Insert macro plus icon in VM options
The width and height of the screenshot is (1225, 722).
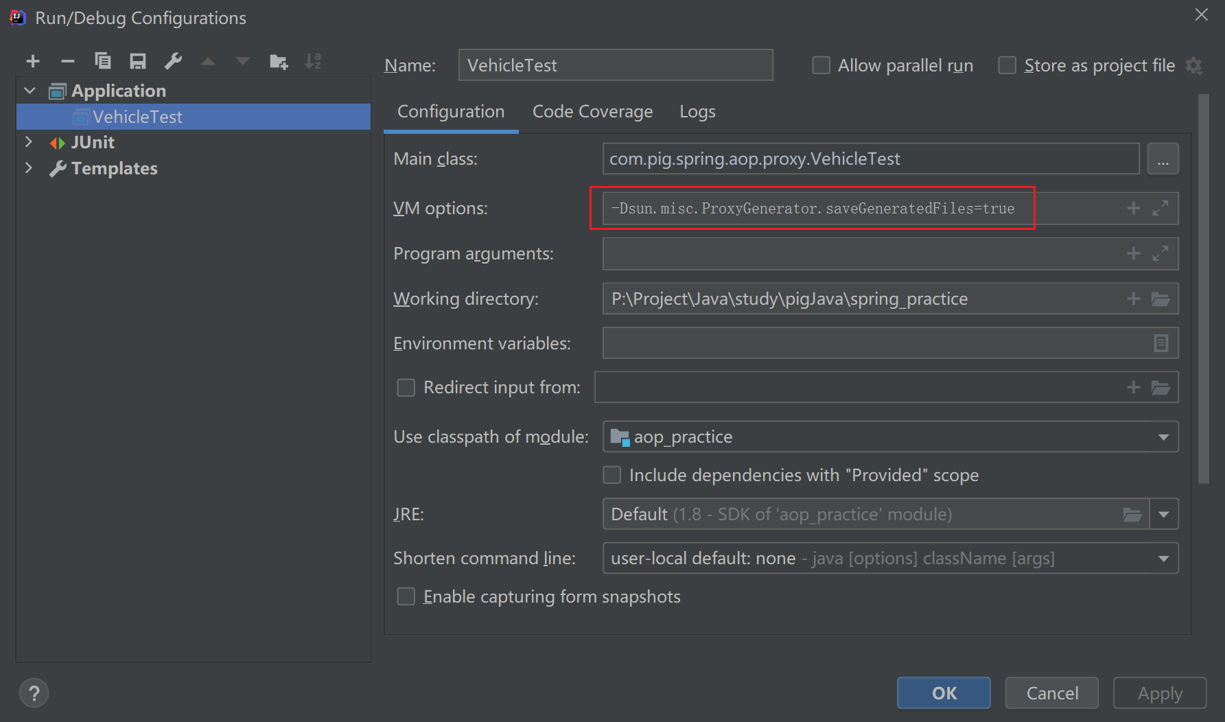point(1134,208)
